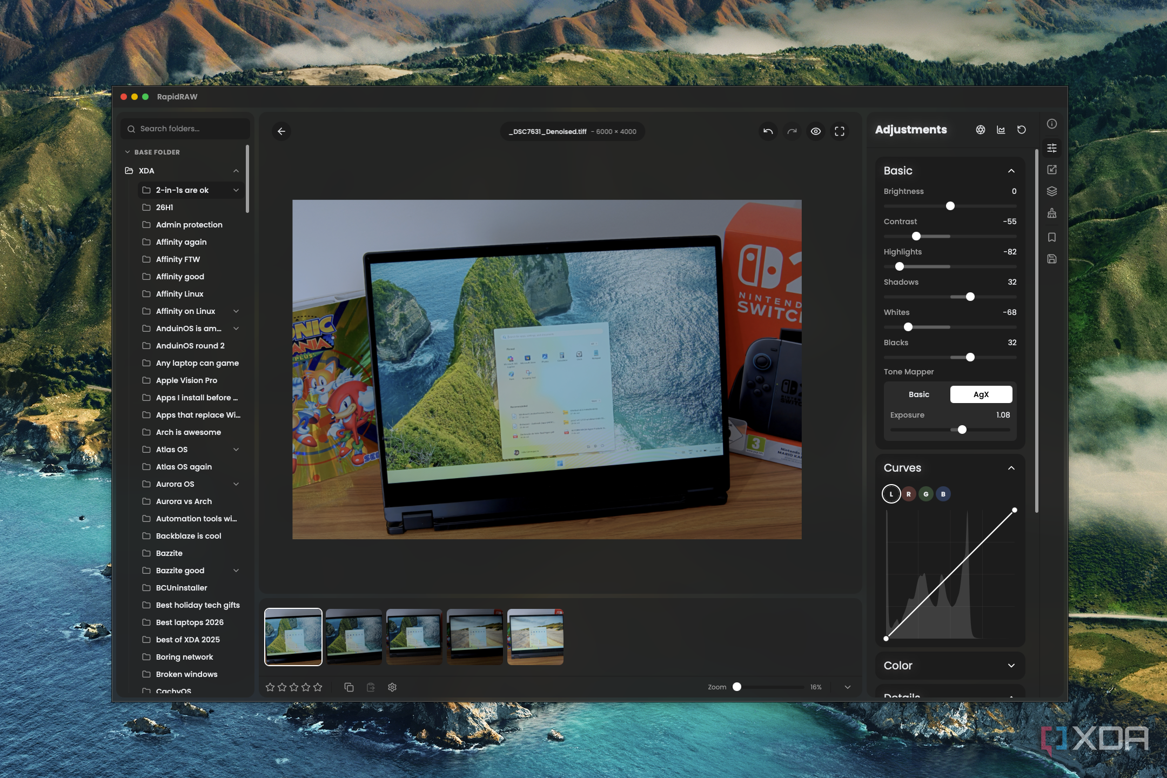Select the BCUninstaller folder
The width and height of the screenshot is (1167, 778).
(x=190, y=588)
